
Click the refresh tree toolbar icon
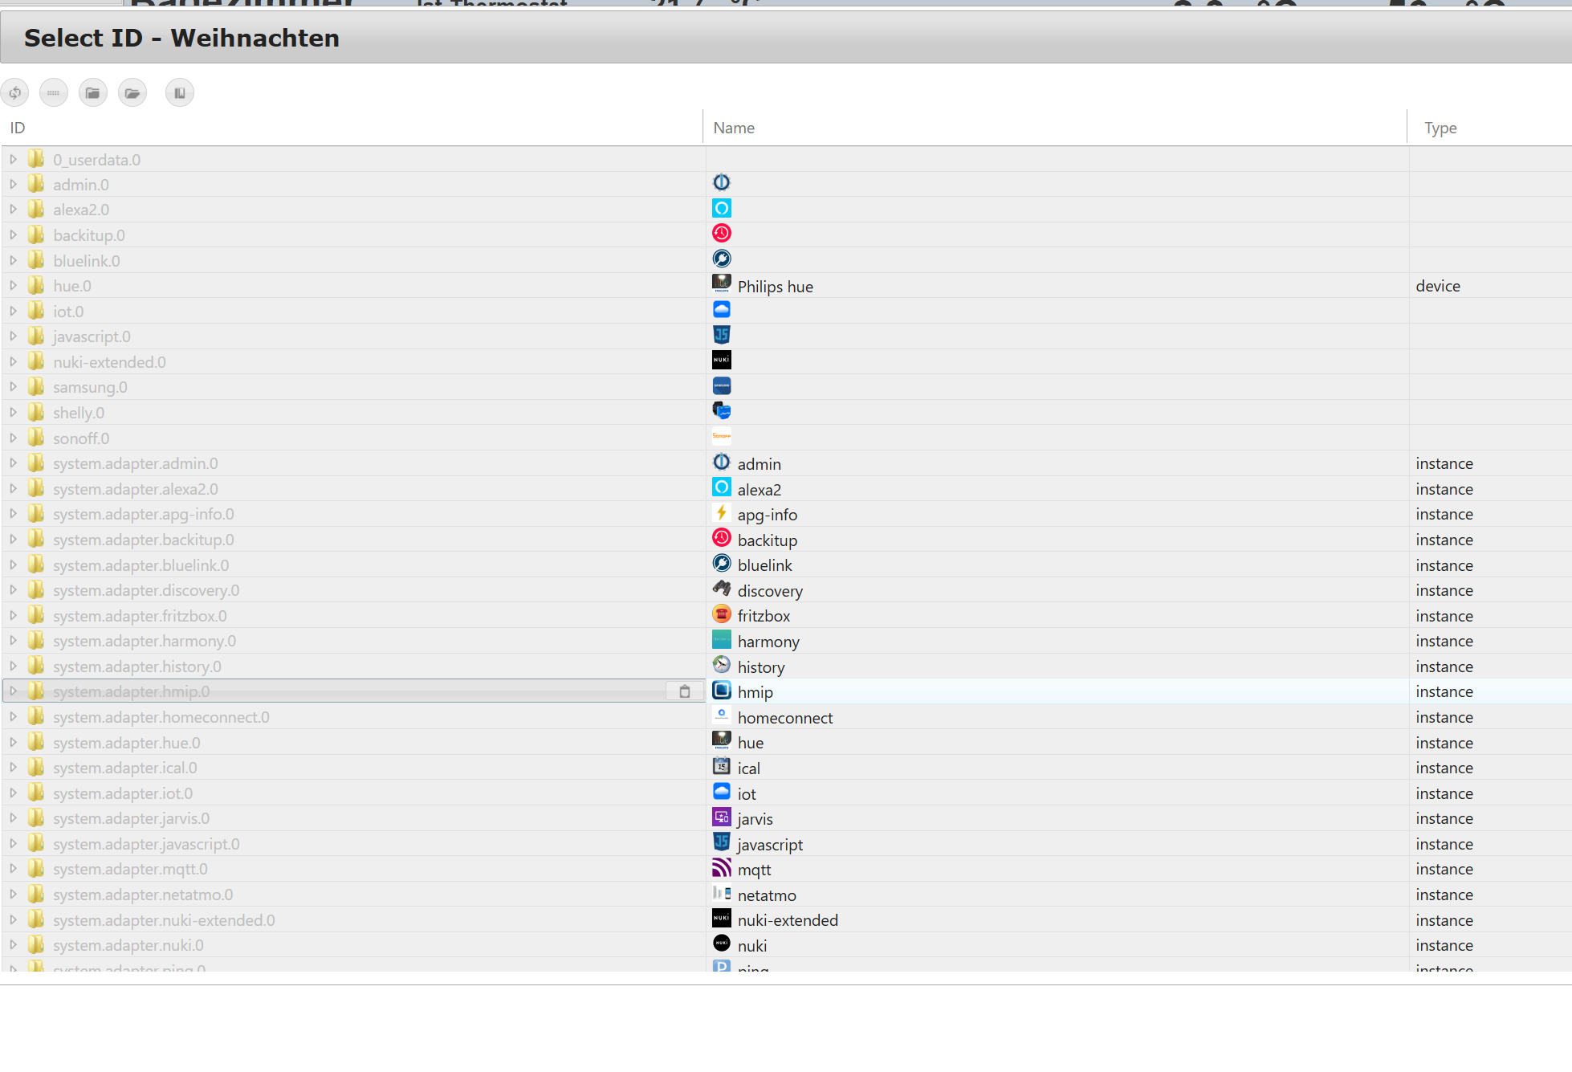click(15, 93)
